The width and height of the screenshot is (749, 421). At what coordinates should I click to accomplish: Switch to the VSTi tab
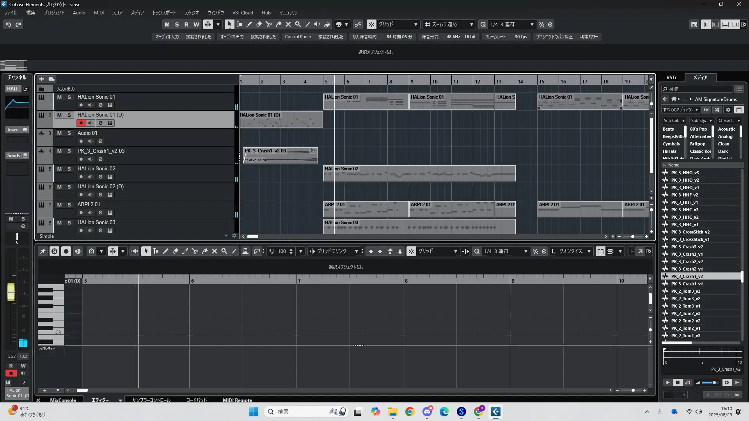click(671, 77)
